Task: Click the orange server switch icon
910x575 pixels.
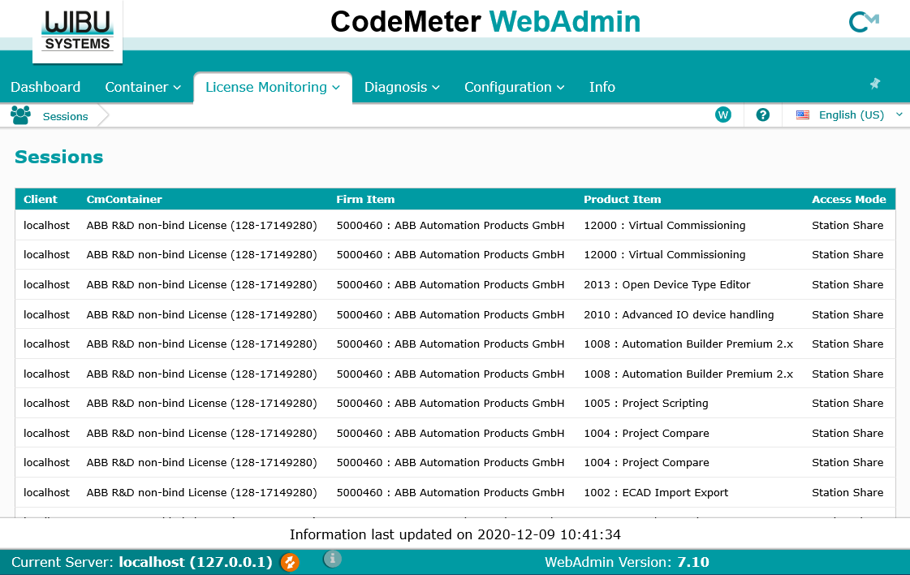Action: 290,562
